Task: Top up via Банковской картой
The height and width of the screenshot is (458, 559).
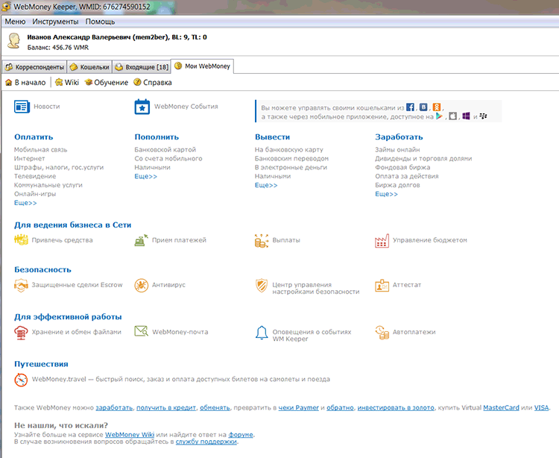Action: [165, 149]
